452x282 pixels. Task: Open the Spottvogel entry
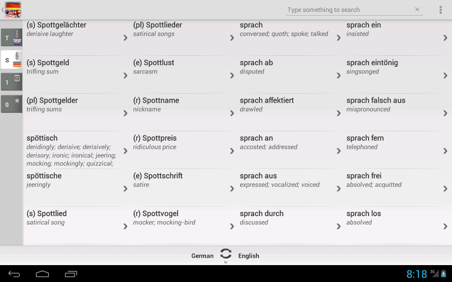tap(180, 218)
